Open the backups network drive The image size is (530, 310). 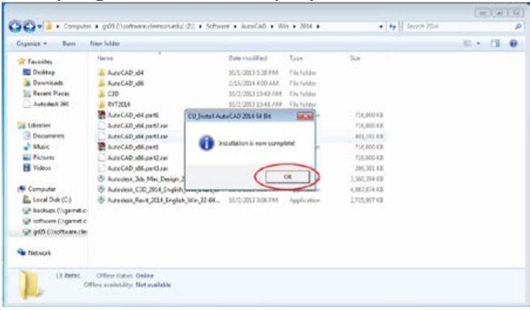coord(60,210)
